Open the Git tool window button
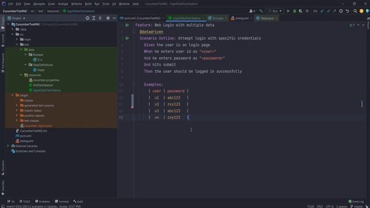The width and height of the screenshot is (370, 208). tap(11, 202)
